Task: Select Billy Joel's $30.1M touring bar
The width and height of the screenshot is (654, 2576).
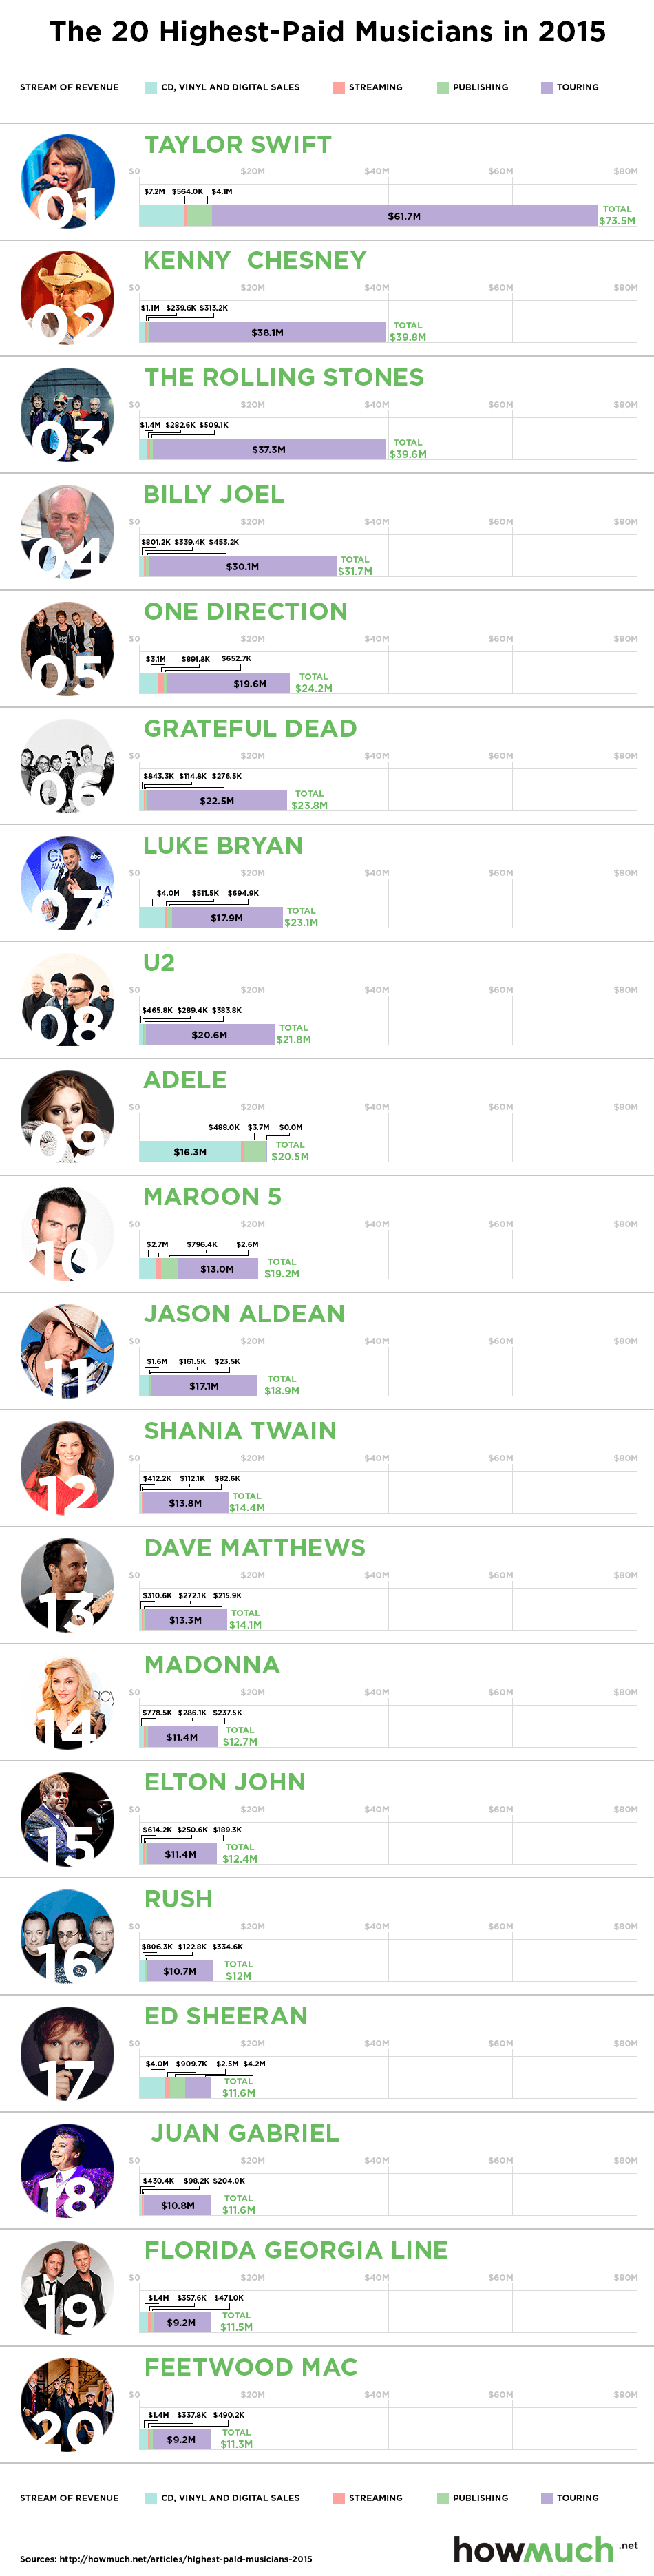Action: point(242,567)
